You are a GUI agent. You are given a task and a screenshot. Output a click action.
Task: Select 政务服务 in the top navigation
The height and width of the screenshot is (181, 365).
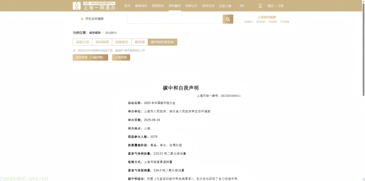[x=175, y=6]
